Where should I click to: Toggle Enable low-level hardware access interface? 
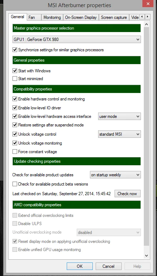(x=15, y=116)
